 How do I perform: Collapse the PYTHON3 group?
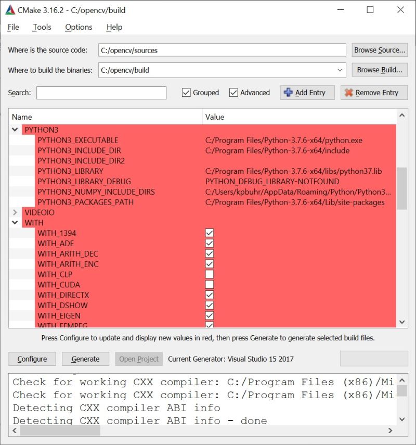pos(15,130)
